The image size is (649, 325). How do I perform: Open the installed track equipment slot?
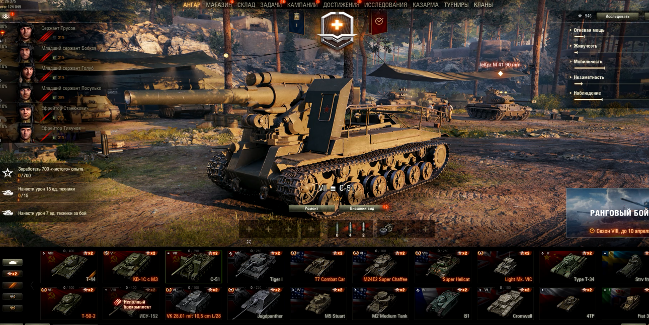tap(386, 229)
